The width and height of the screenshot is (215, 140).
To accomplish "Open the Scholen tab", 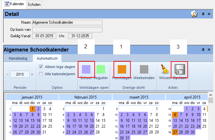I will pos(34,5).
